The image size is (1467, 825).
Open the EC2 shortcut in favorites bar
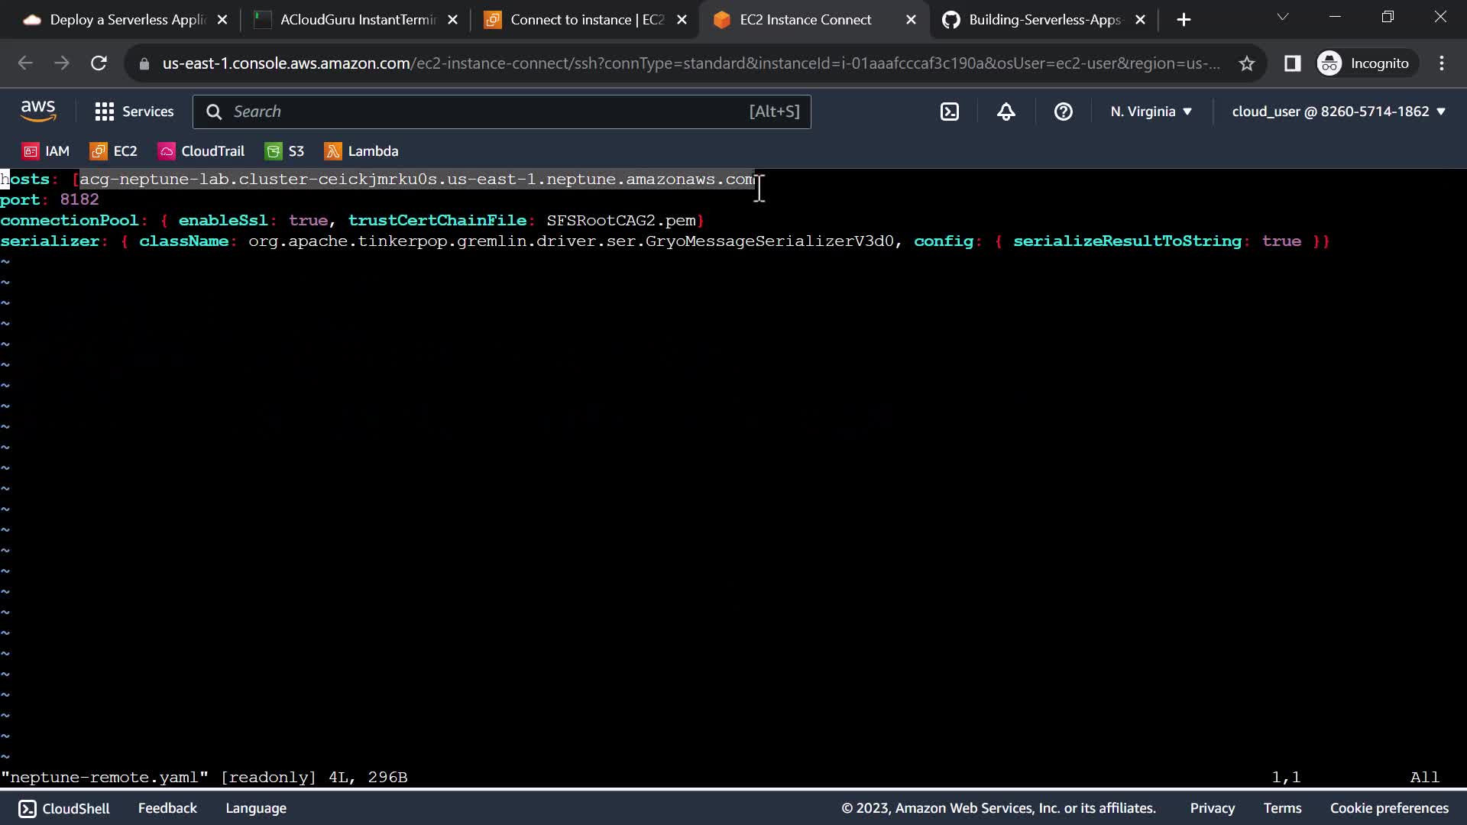tap(114, 151)
